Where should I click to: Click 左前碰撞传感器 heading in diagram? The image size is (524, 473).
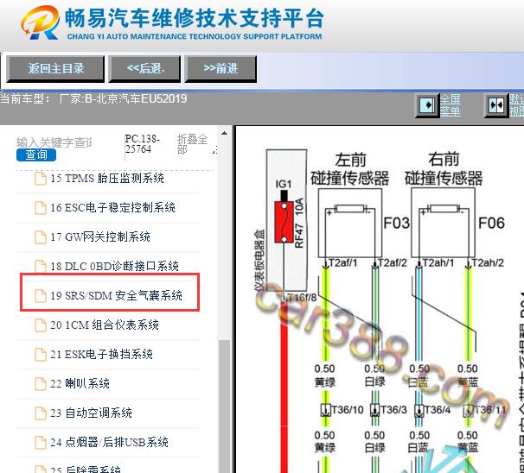click(350, 169)
